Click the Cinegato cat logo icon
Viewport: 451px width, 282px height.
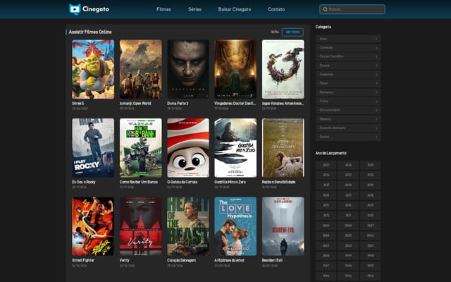(x=75, y=9)
